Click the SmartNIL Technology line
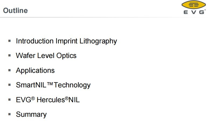The image size is (208, 130). pos(53,85)
